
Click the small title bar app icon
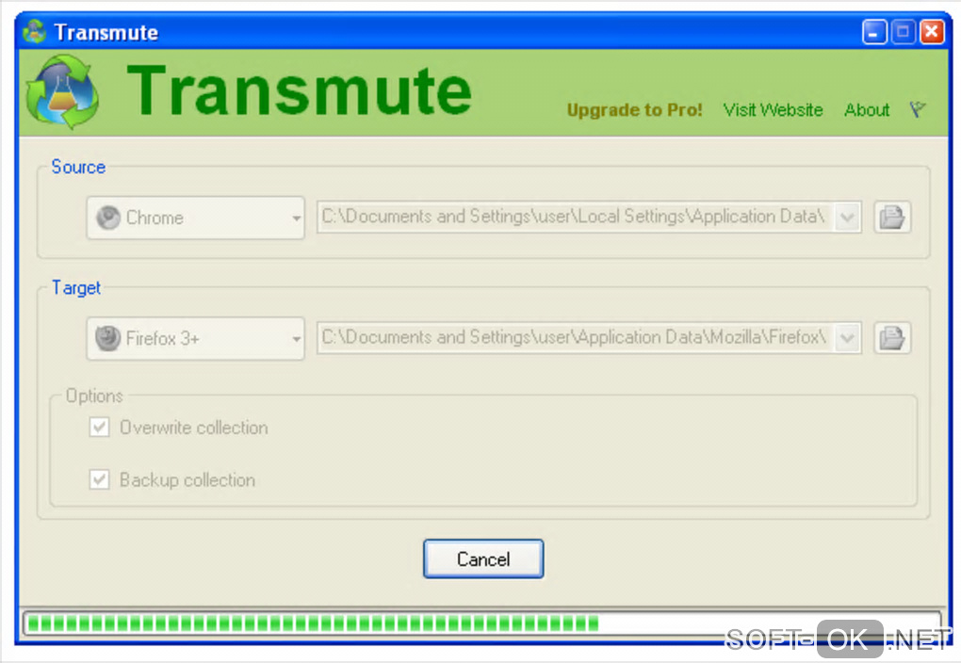[34, 32]
